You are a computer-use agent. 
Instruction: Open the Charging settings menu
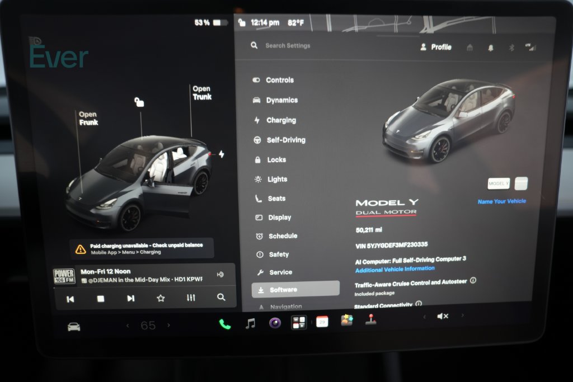click(275, 120)
